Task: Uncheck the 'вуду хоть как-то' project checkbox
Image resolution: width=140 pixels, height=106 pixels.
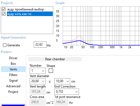Action: pyautogui.click(x=4, y=14)
